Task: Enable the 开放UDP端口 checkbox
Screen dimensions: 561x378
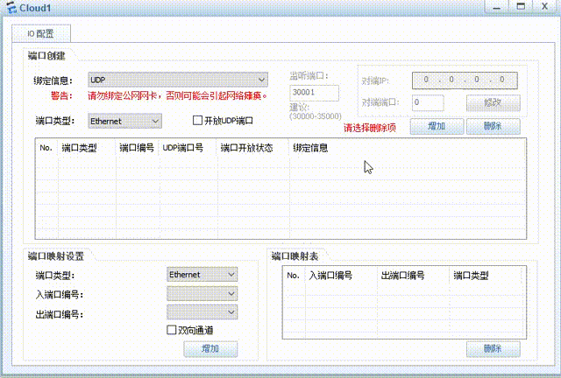Action: pyautogui.click(x=197, y=121)
